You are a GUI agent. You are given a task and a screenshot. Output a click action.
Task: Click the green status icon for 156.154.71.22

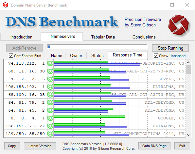[x=50, y=126]
